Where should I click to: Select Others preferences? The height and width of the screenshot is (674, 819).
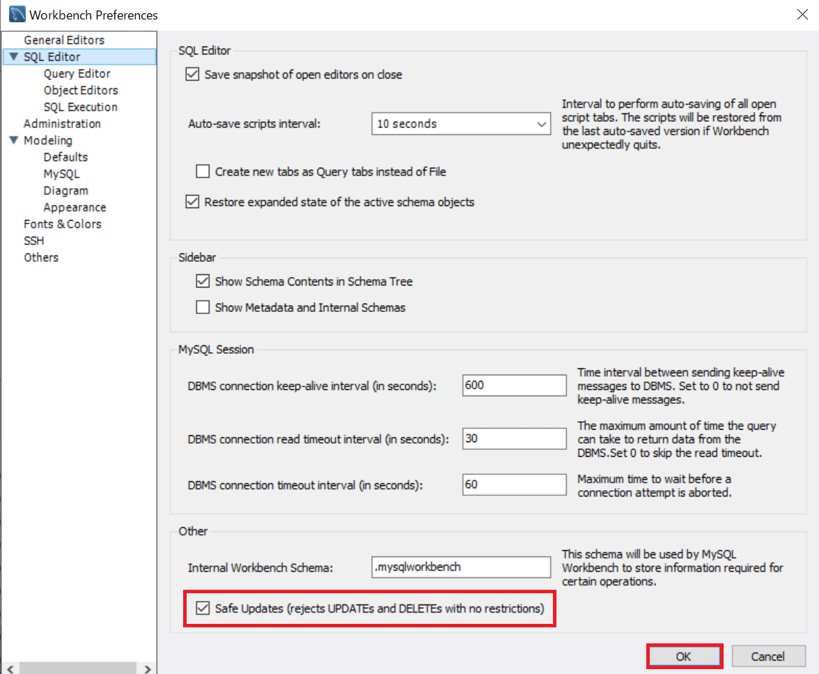pyautogui.click(x=40, y=258)
